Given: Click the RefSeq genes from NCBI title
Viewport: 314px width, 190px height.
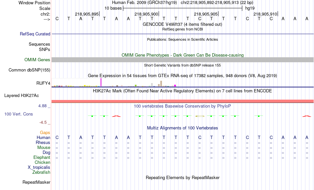Looking at the screenshot, I should [x=182, y=29].
